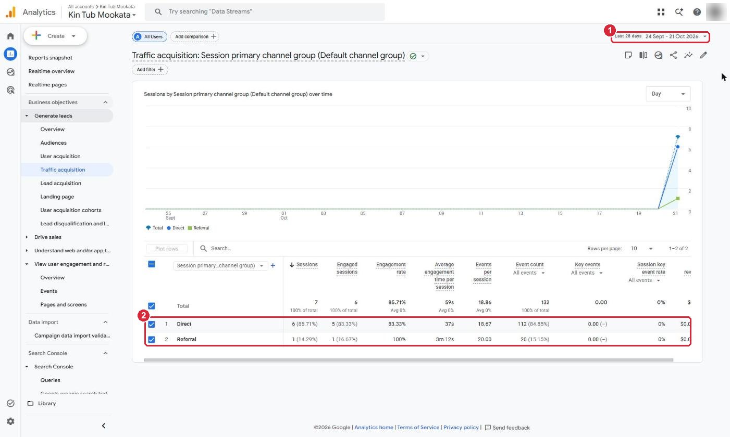Viewport: 730px width, 437px height.
Task: Open the Help menu icon
Action: pyautogui.click(x=697, y=11)
